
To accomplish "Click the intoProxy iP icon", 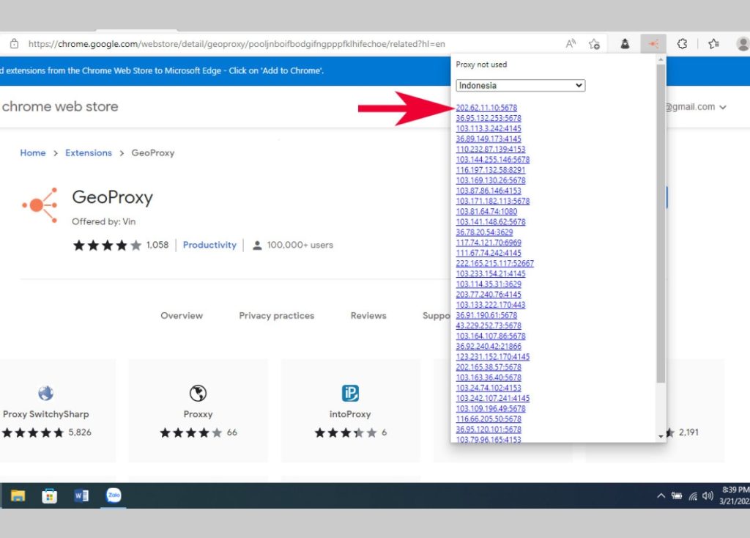I will click(x=350, y=393).
